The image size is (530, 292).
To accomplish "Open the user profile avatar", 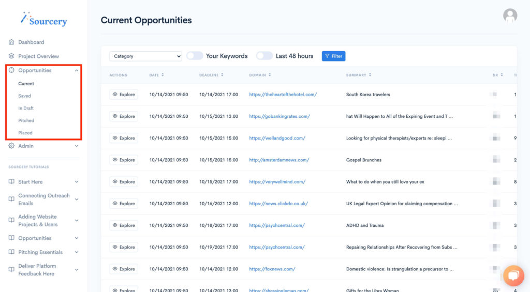I will click(x=510, y=16).
